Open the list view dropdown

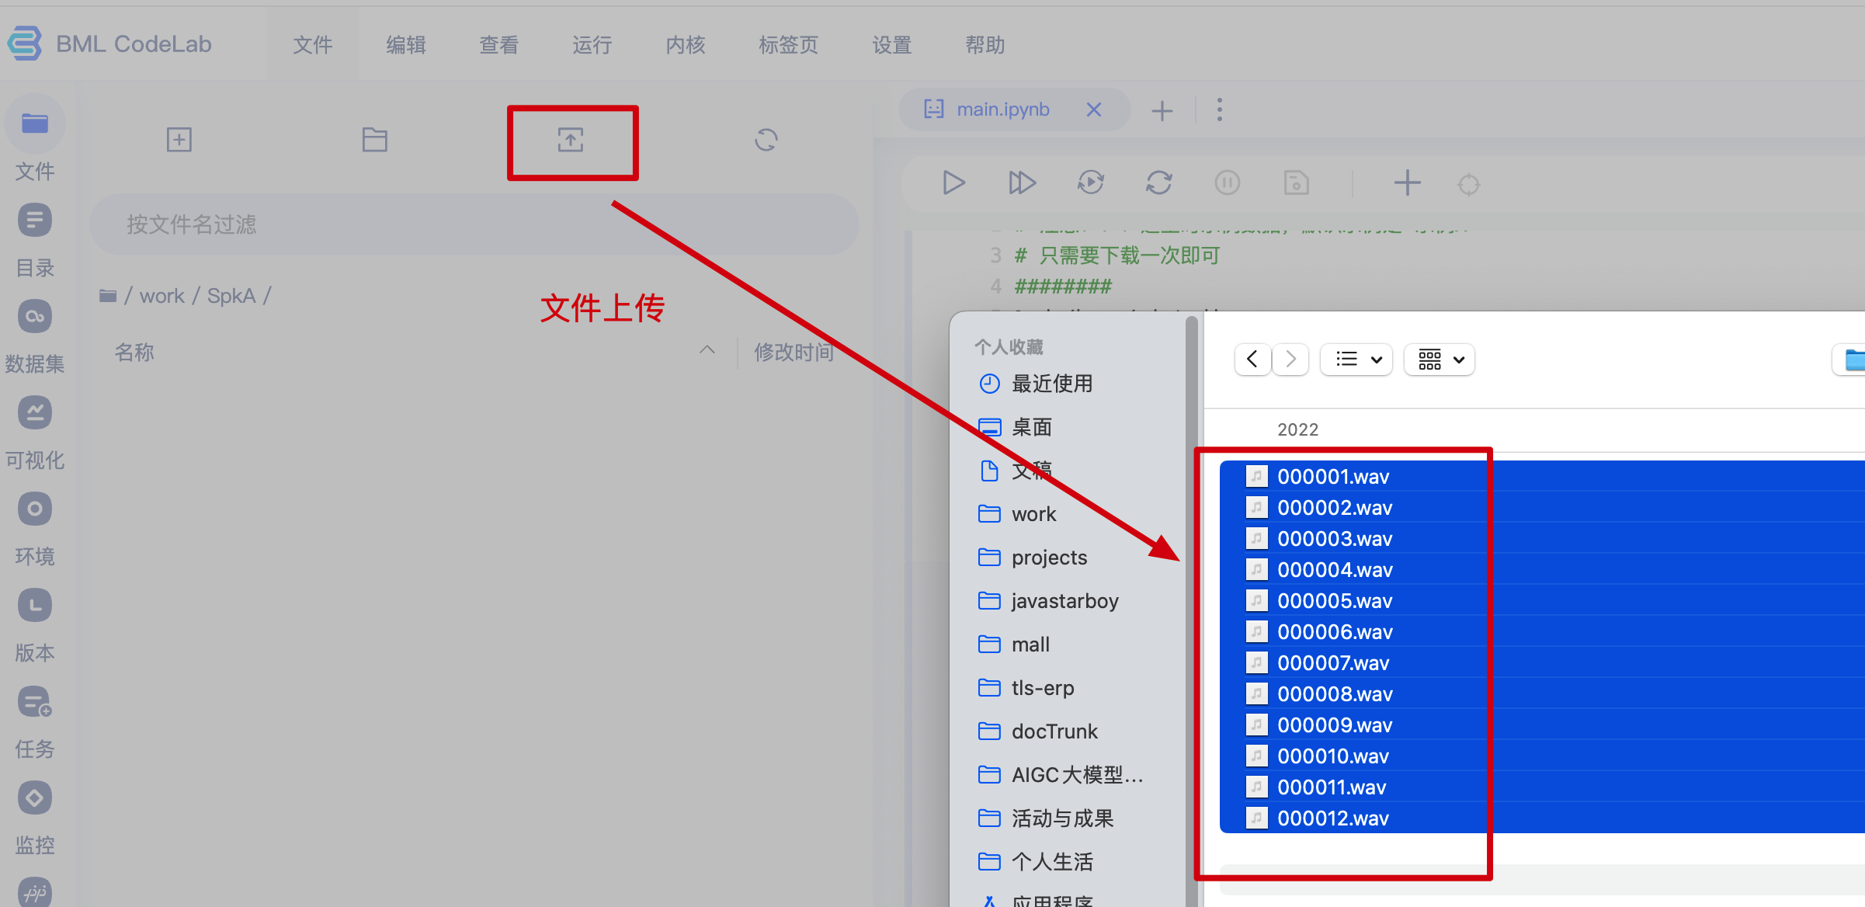1357,360
